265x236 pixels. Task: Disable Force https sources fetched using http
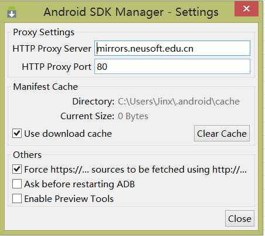point(17,169)
